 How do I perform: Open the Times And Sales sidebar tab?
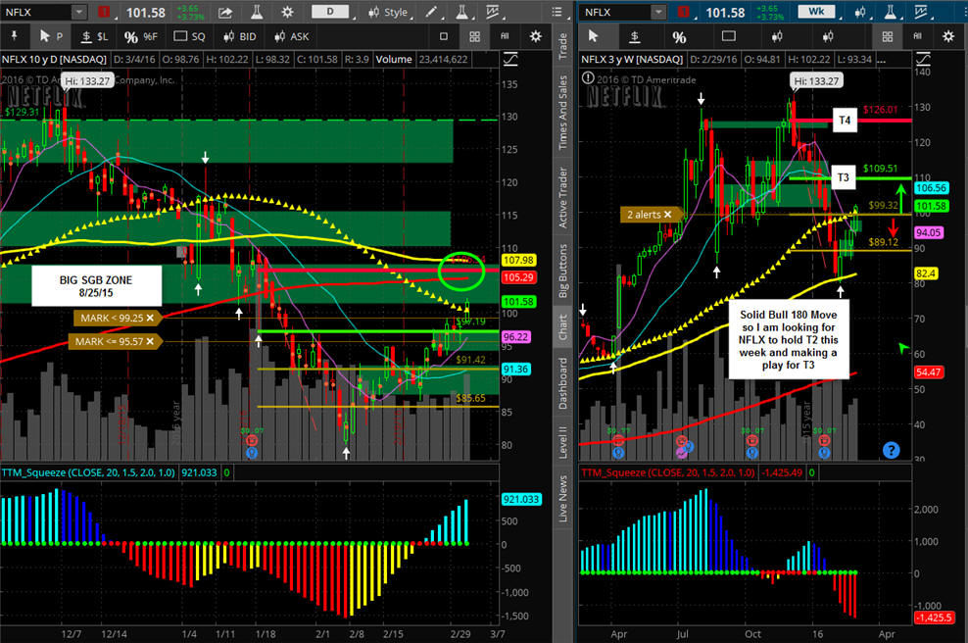pos(562,113)
